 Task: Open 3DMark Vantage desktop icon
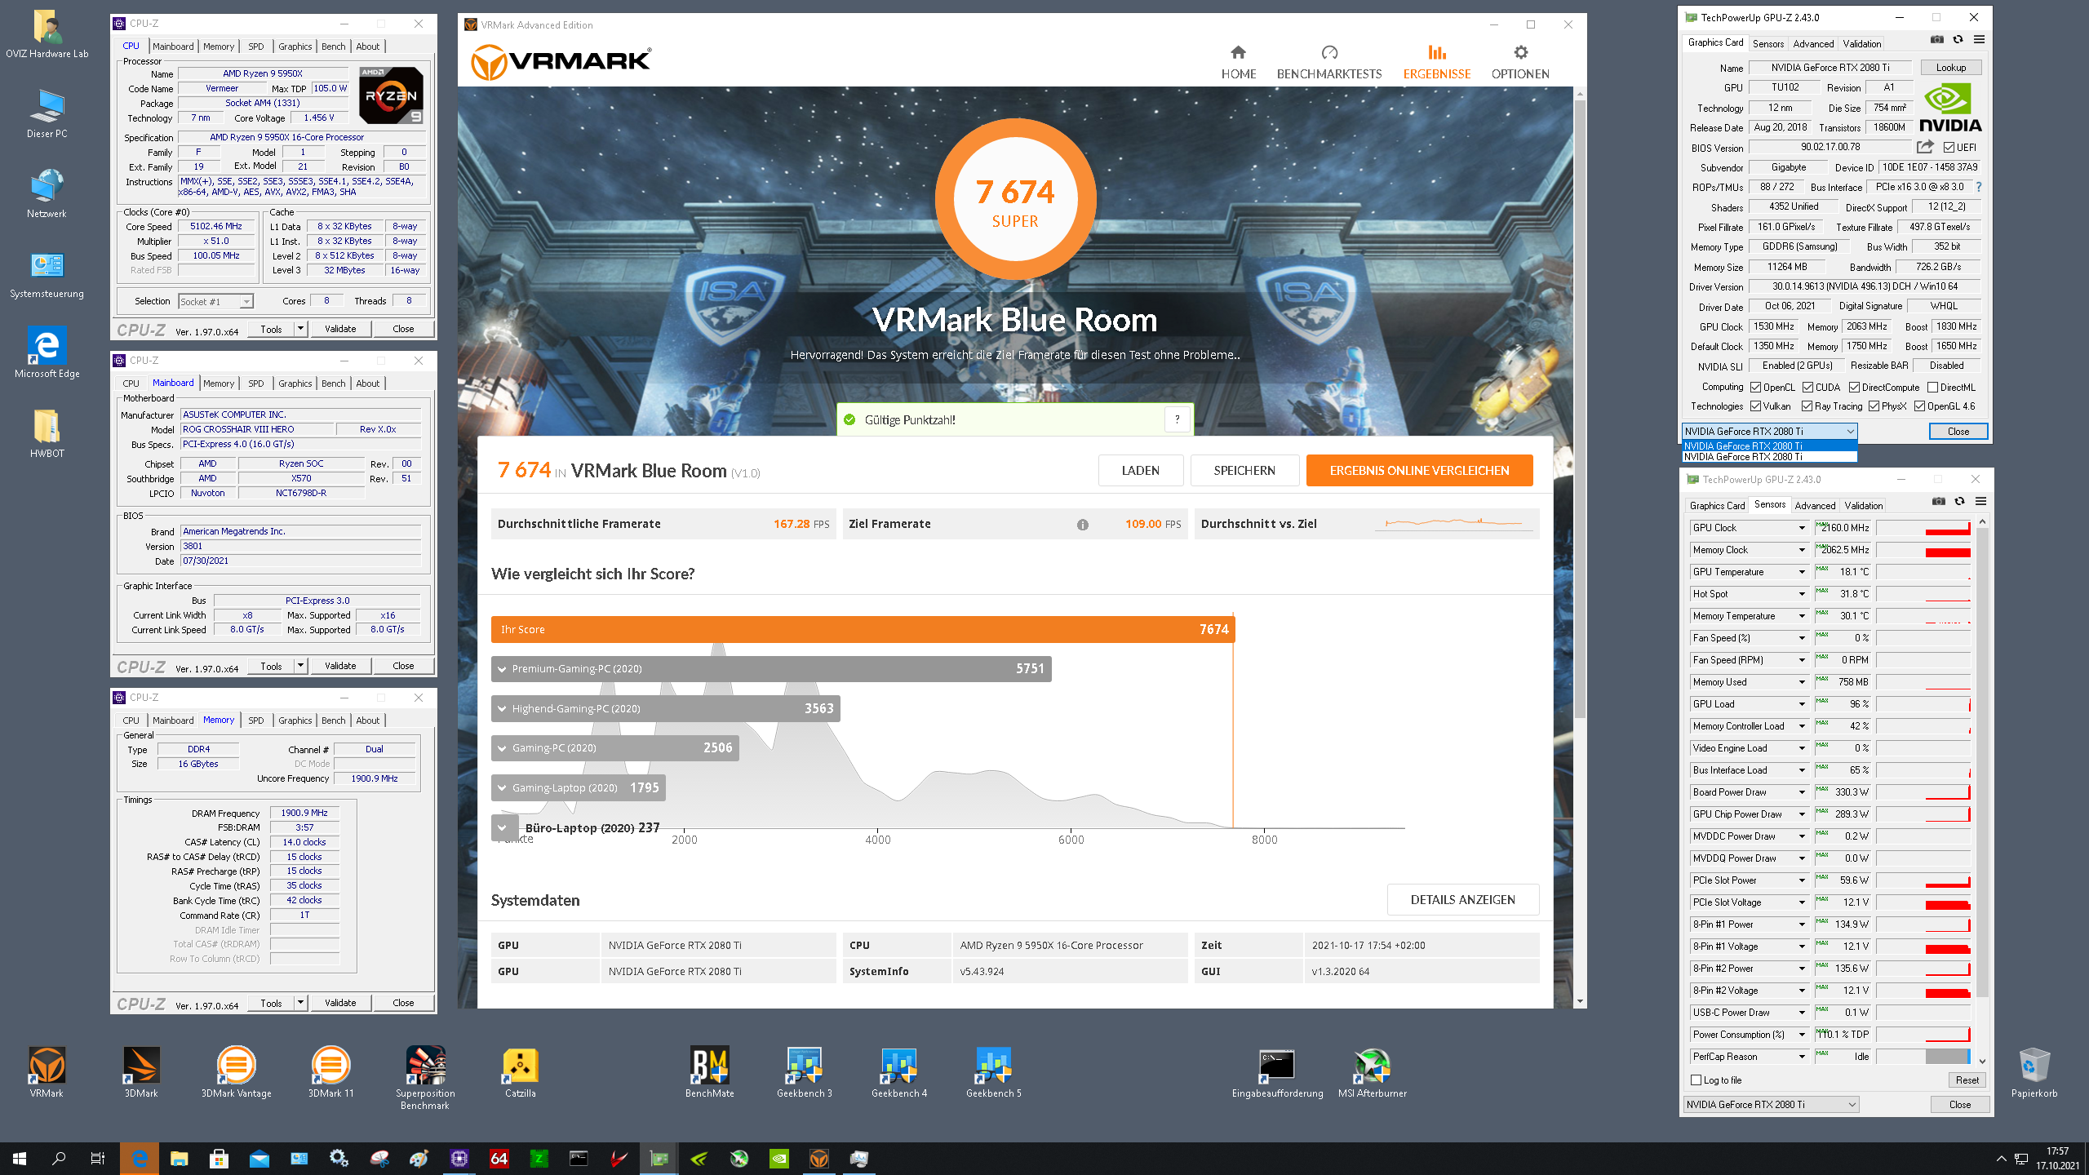pos(237,1072)
